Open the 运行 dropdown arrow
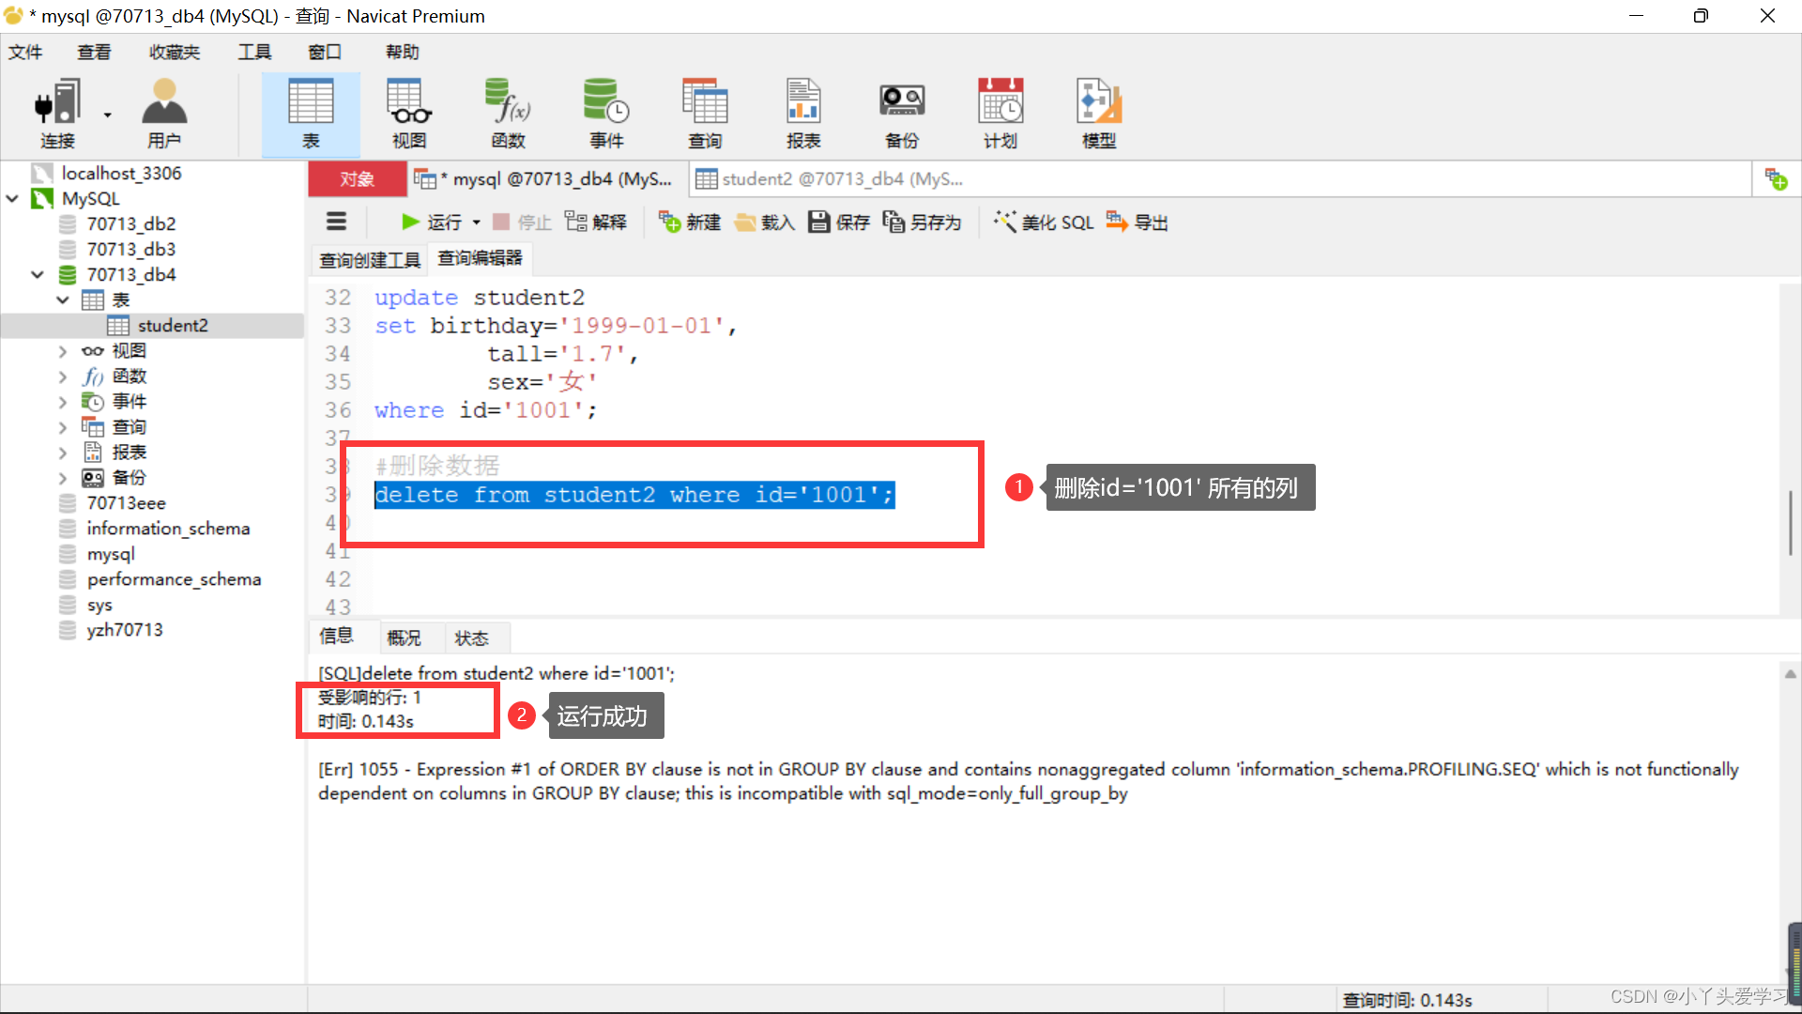 pyautogui.click(x=477, y=223)
